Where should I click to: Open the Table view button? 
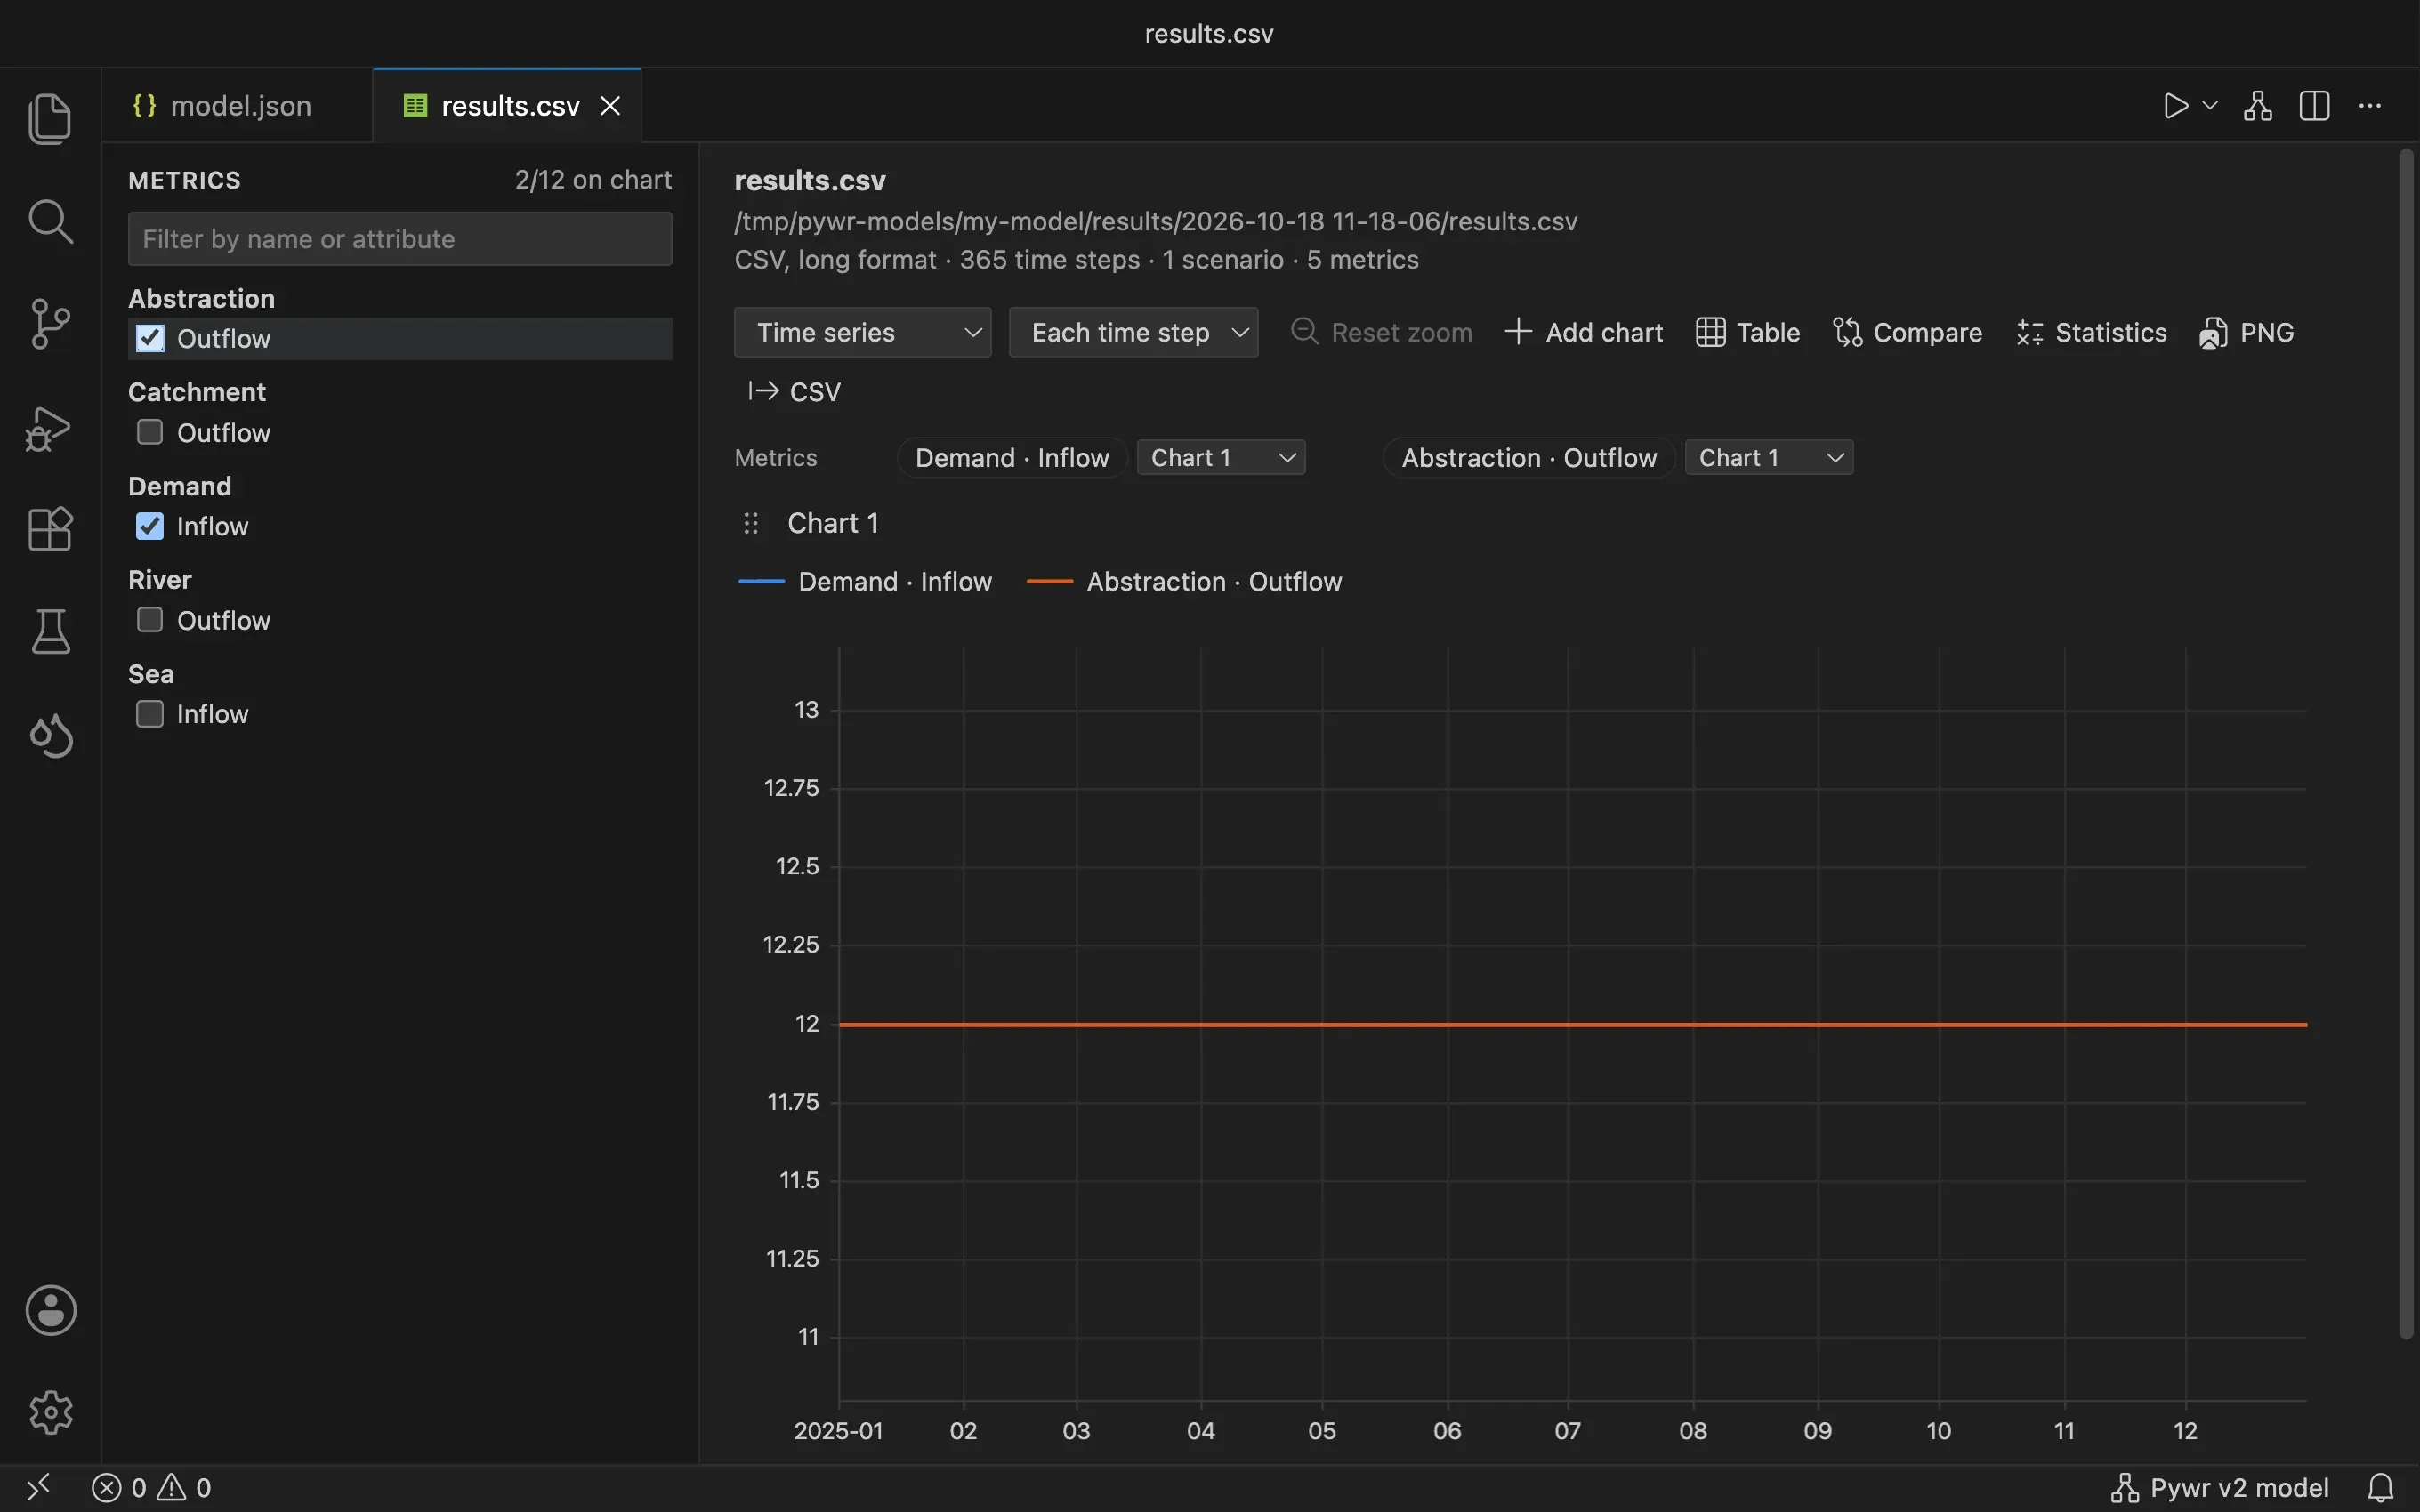[x=1748, y=332]
